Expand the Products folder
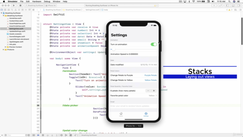Image resolution: width=243 pixels, height=137 pixels. (3, 49)
